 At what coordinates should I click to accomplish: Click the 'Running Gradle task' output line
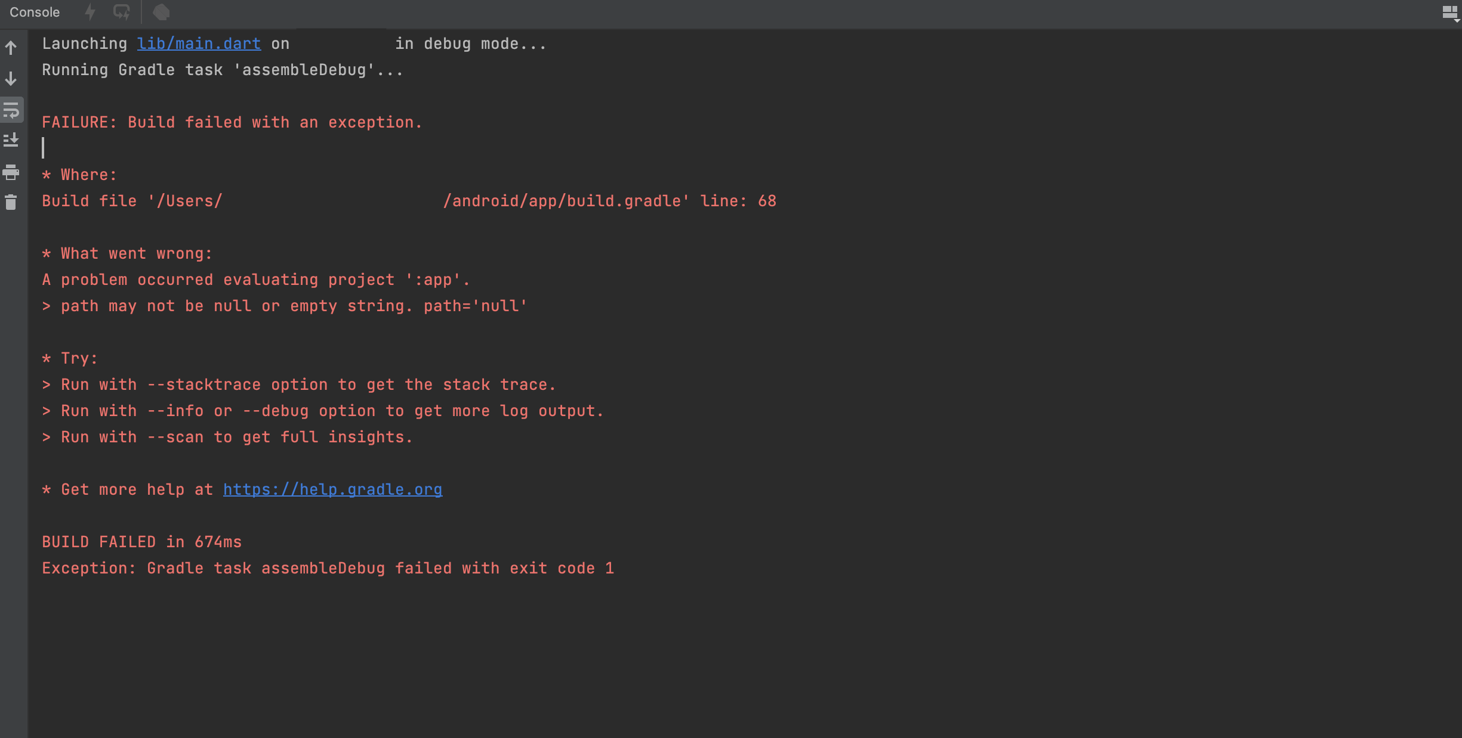(222, 70)
